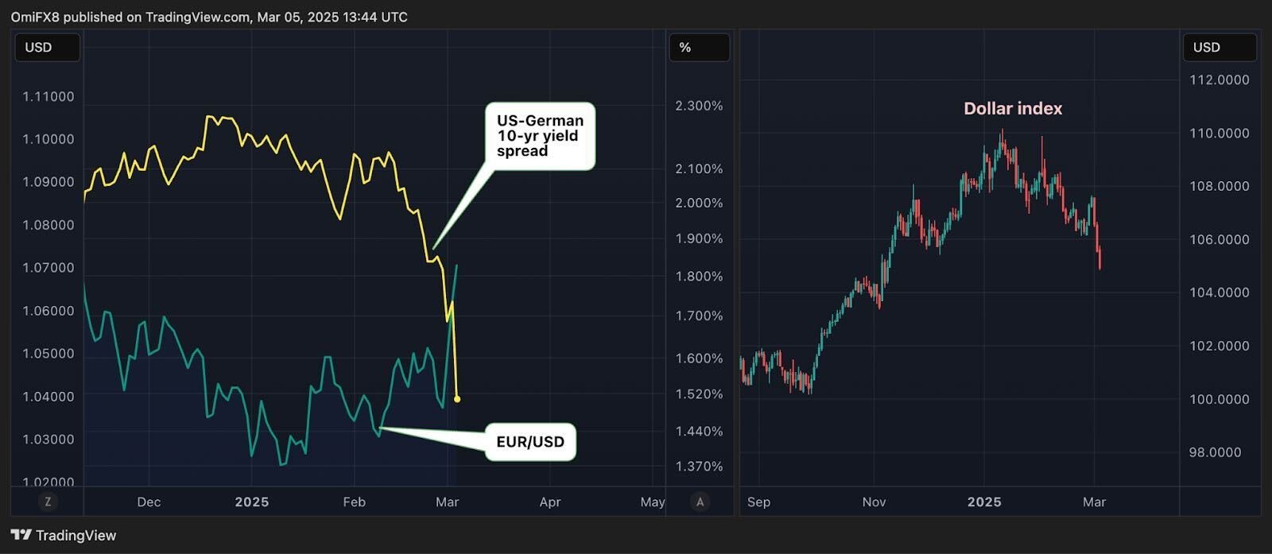Click the yellow endpoint dot on spread line

[x=457, y=399]
